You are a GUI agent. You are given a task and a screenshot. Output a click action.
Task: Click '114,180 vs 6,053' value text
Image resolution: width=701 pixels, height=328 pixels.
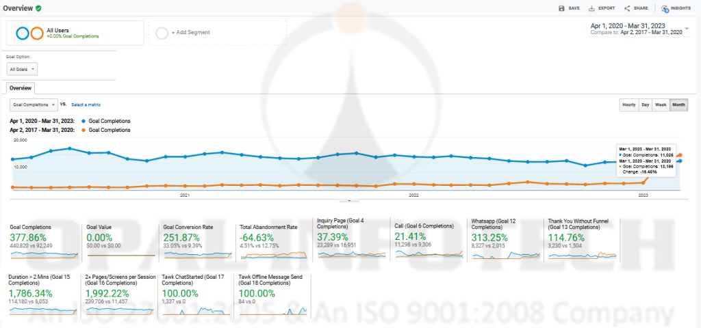(x=28, y=301)
